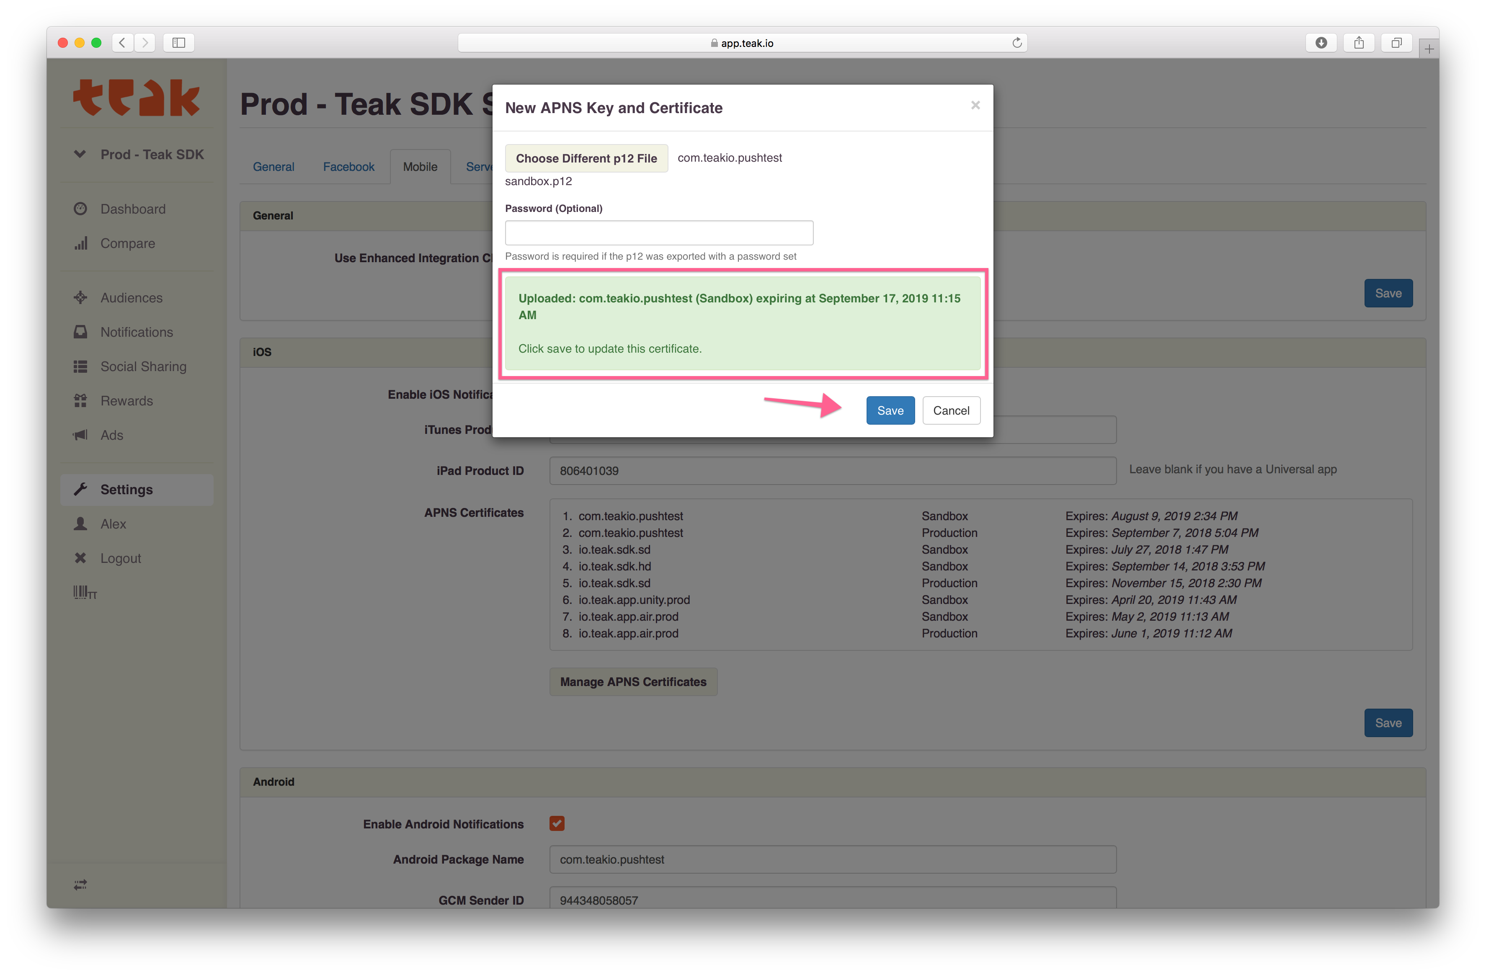Click Save in the General section

tap(1388, 293)
